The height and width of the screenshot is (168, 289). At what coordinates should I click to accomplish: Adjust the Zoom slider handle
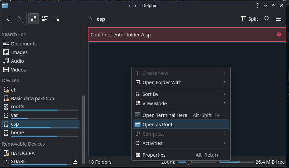(188, 162)
